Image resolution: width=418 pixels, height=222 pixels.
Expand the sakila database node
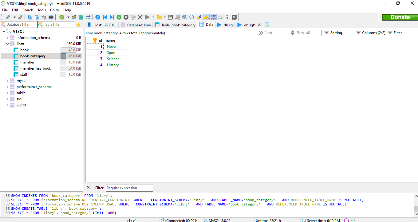[x=7, y=93]
